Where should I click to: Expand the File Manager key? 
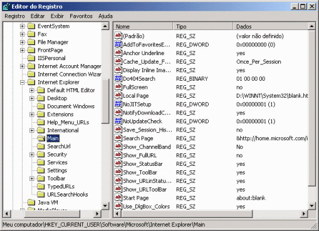(x=22, y=43)
